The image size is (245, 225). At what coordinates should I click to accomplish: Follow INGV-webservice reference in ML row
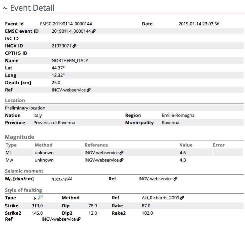point(101,153)
